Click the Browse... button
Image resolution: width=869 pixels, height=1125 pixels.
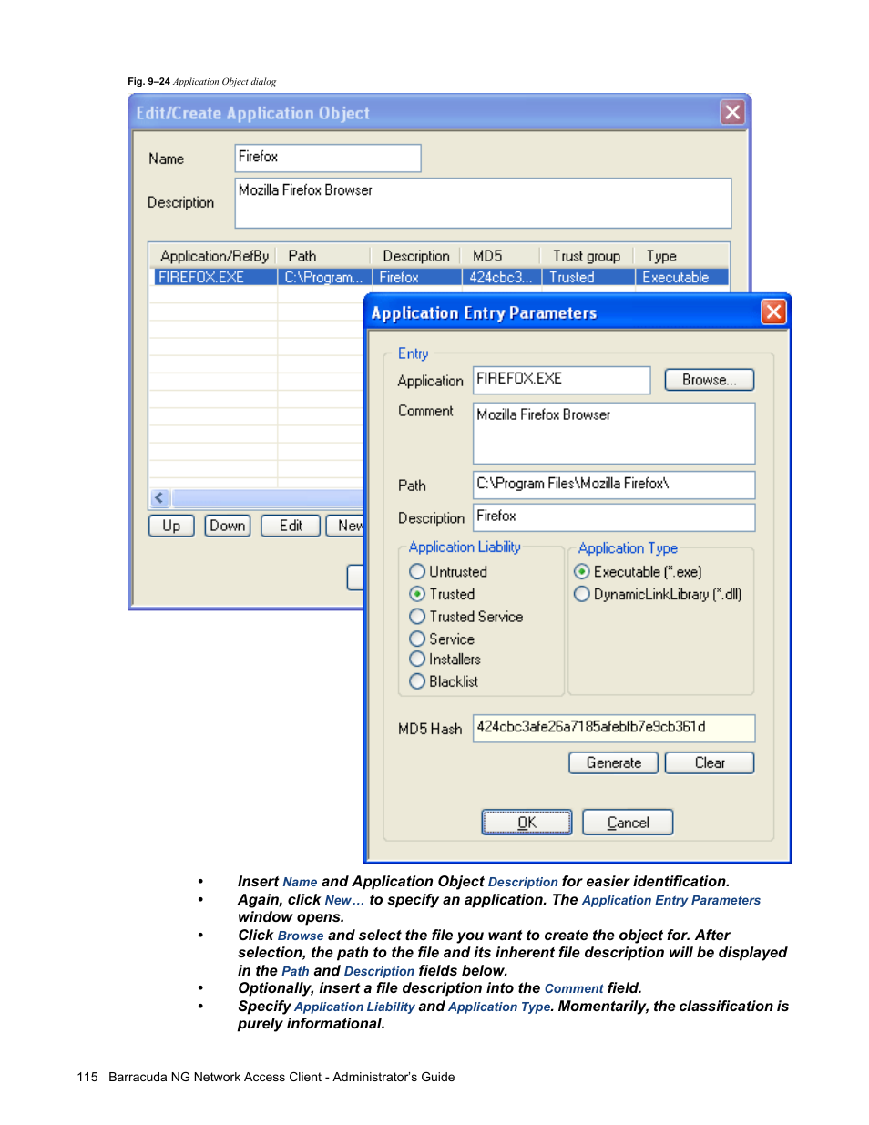tap(710, 380)
